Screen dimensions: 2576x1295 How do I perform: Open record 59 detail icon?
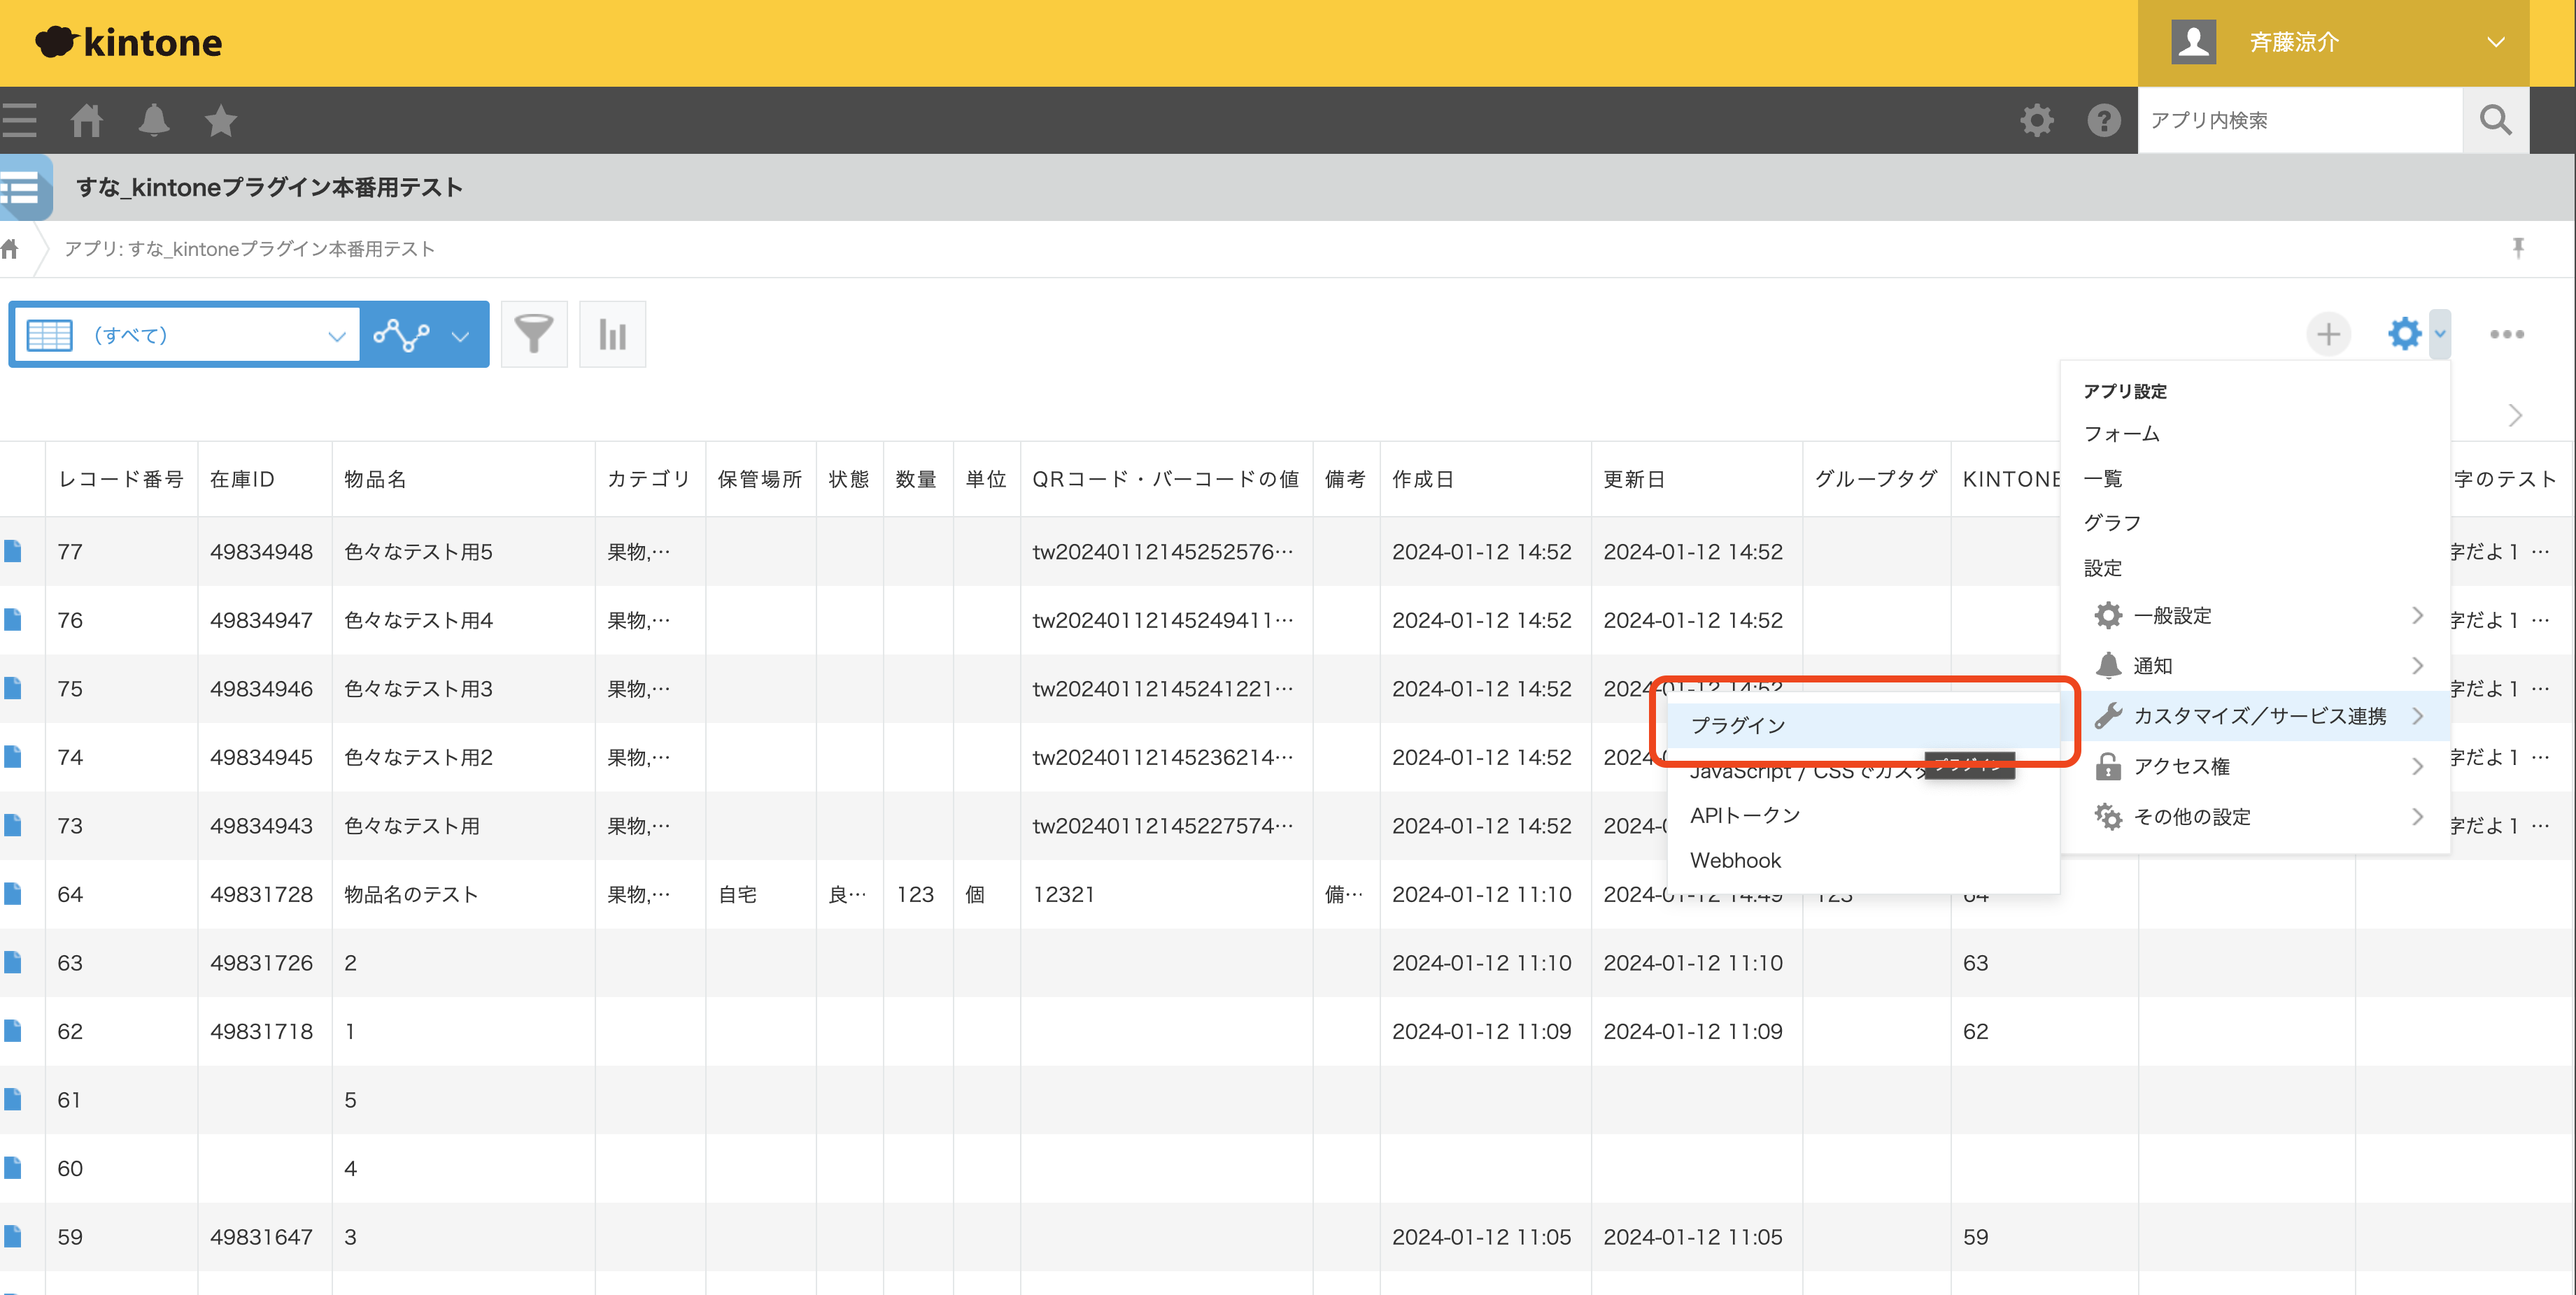(12, 1237)
